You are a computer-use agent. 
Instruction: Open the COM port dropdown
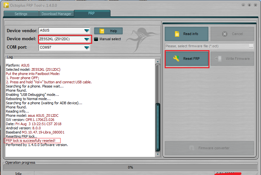(x=87, y=48)
